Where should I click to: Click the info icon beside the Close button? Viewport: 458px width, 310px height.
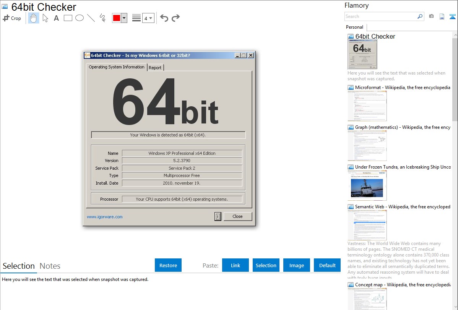218,216
